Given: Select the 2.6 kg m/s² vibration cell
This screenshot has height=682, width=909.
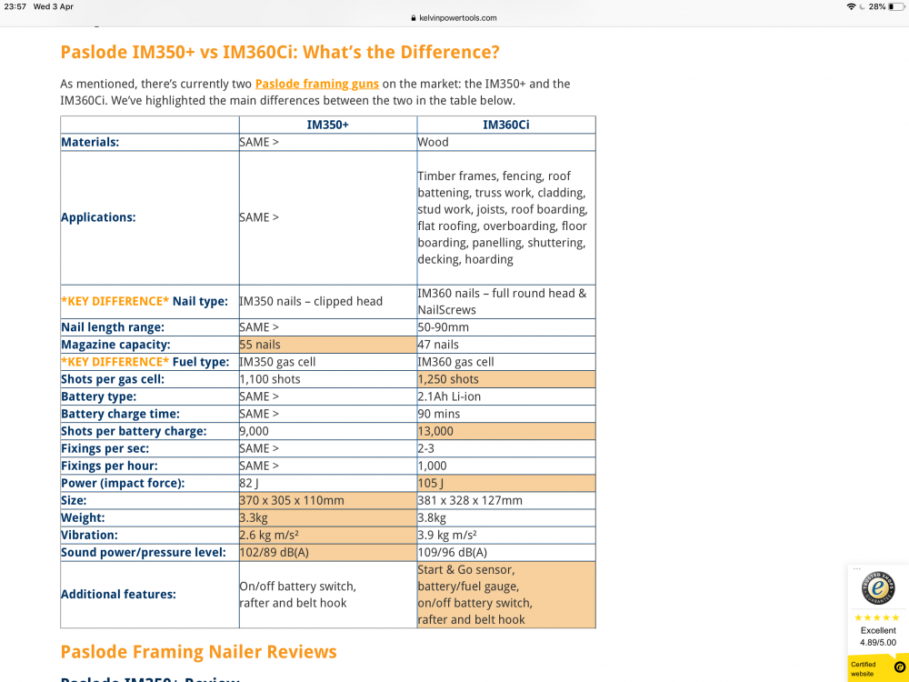Looking at the screenshot, I should pyautogui.click(x=327, y=536).
